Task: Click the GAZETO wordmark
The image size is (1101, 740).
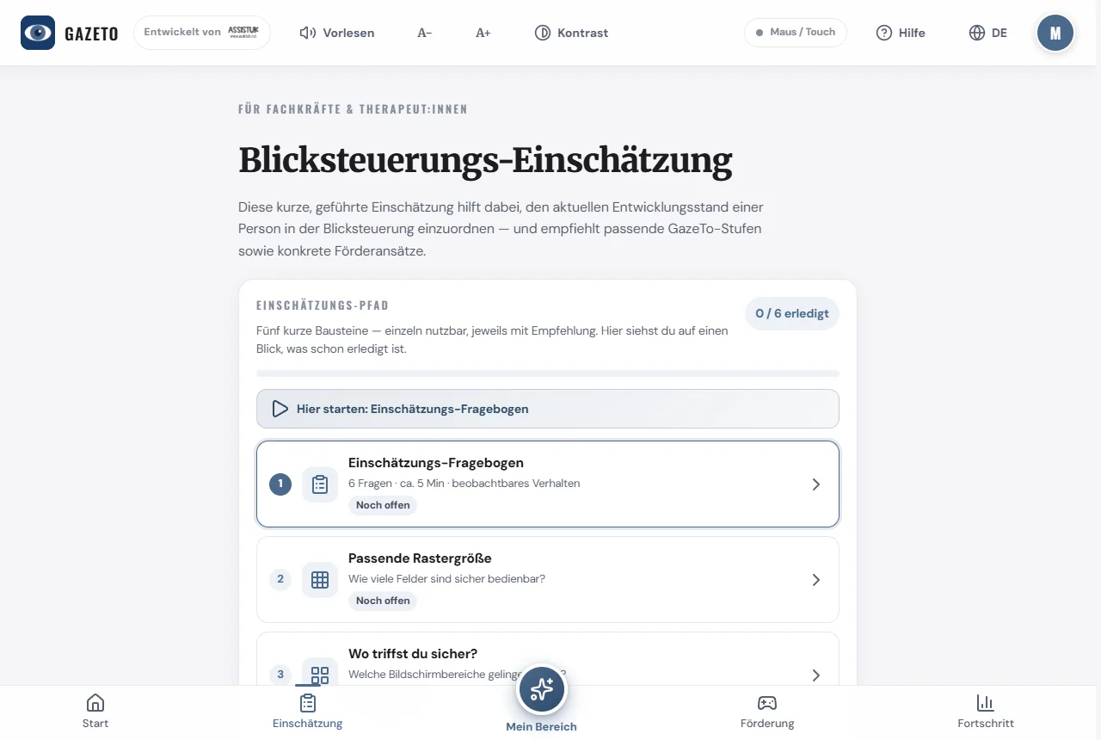Action: click(94, 34)
